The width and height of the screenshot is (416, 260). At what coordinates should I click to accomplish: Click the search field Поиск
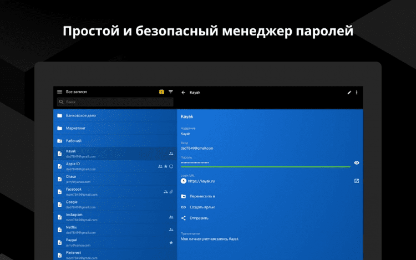[115, 102]
